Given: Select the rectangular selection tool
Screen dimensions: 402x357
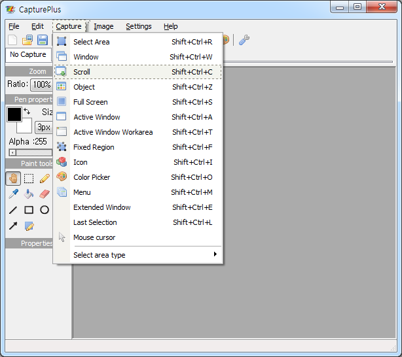Looking at the screenshot, I should click(29, 178).
